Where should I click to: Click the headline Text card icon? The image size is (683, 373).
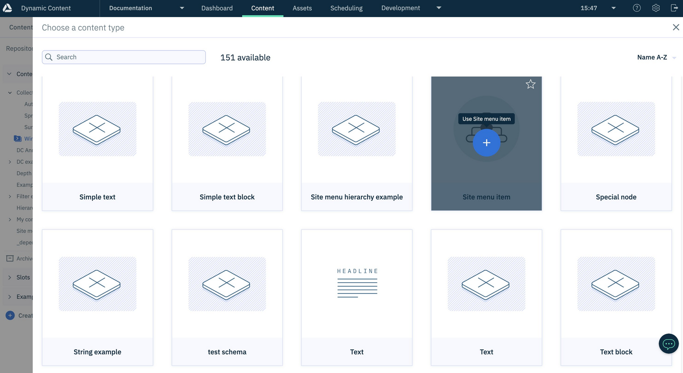pos(357,283)
